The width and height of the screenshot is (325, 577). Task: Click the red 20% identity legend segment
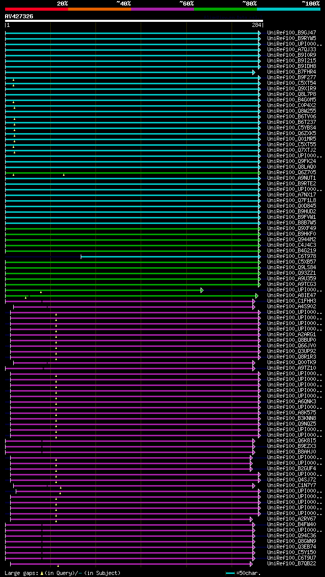pyautogui.click(x=37, y=9)
